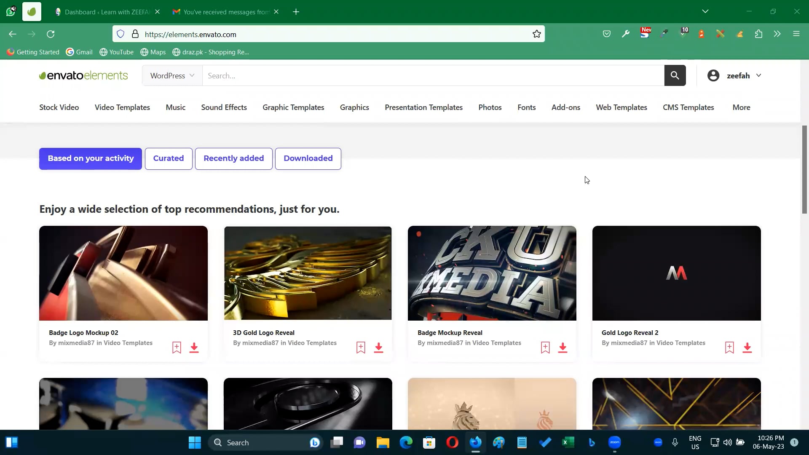809x455 pixels.
Task: Open the WordPress category dropdown
Action: pos(172,75)
